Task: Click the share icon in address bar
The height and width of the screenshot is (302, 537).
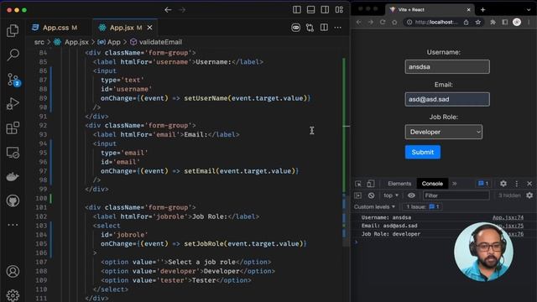Action: tap(467, 23)
